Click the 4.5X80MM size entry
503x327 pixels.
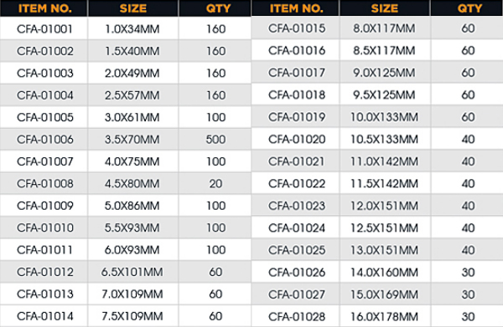132,184
